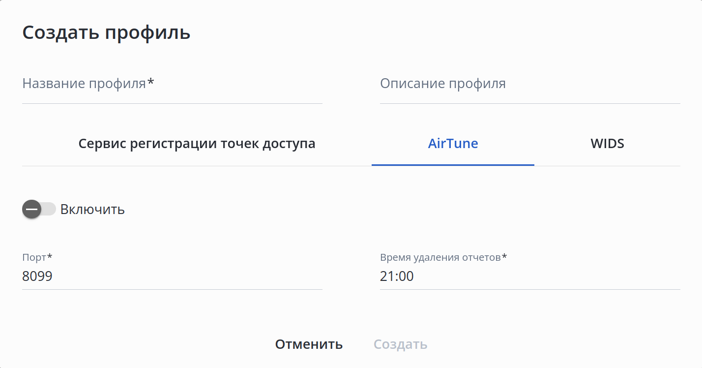Viewport: 702px width, 368px height.
Task: Click the Включить label text
Action: [92, 210]
